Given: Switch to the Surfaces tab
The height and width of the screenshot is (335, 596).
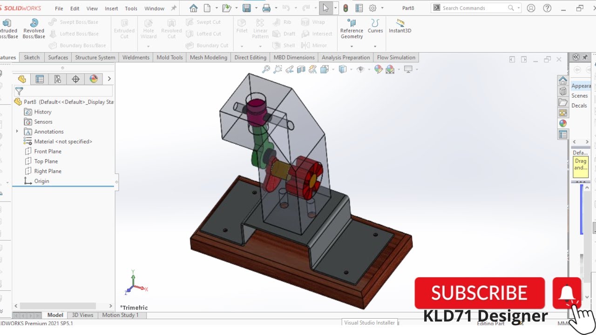Looking at the screenshot, I should click(x=58, y=57).
